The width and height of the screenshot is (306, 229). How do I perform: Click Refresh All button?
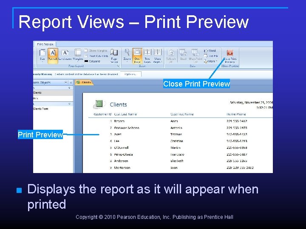171,56
